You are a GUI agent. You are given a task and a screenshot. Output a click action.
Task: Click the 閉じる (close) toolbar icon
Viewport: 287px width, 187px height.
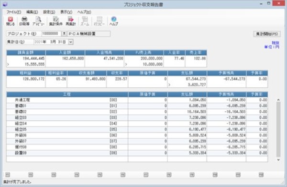(x=10, y=21)
